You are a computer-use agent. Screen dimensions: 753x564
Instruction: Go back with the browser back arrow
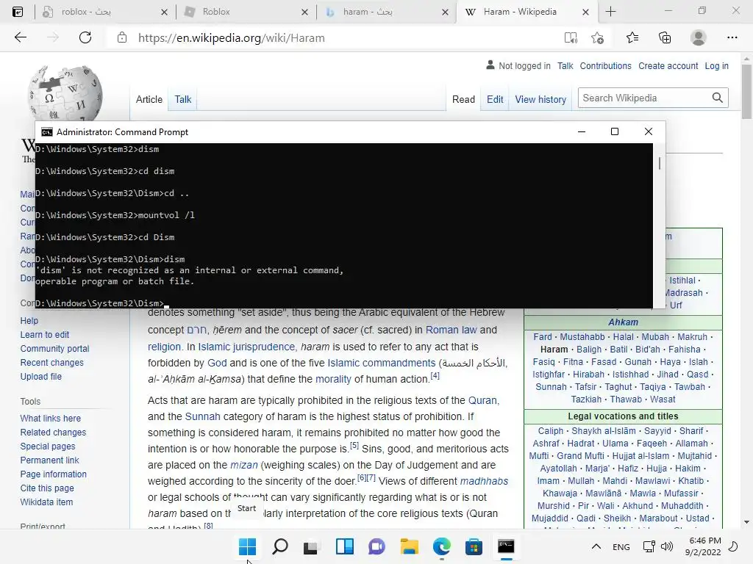(20, 37)
